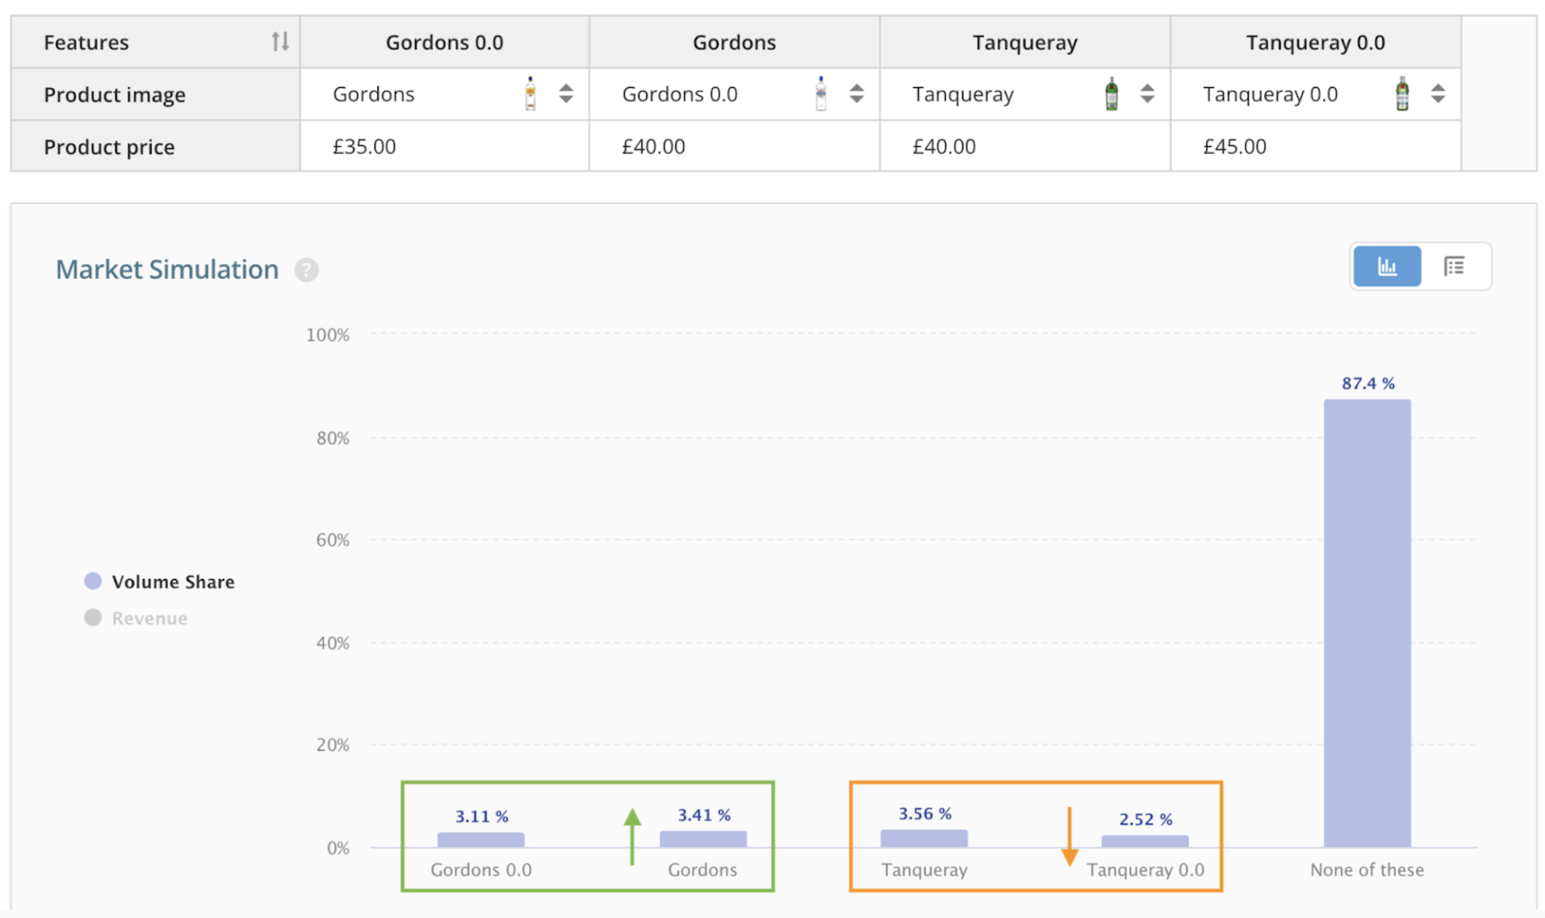Viewport: 1545px width, 918px height.
Task: Sort the Features column with arrows icon
Action: tap(280, 42)
